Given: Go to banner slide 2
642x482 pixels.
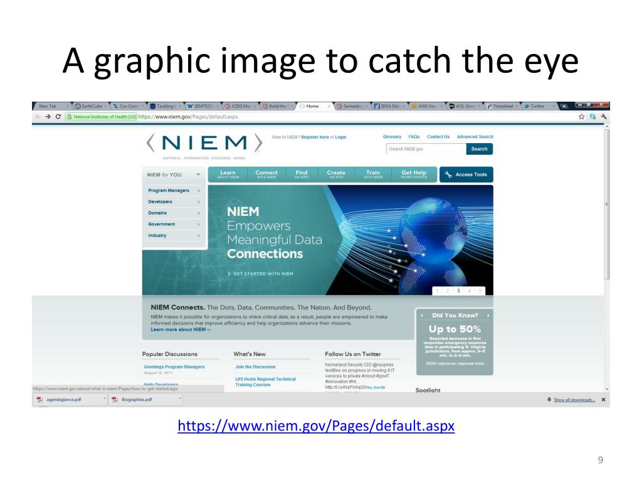Looking at the screenshot, I should 448,291.
